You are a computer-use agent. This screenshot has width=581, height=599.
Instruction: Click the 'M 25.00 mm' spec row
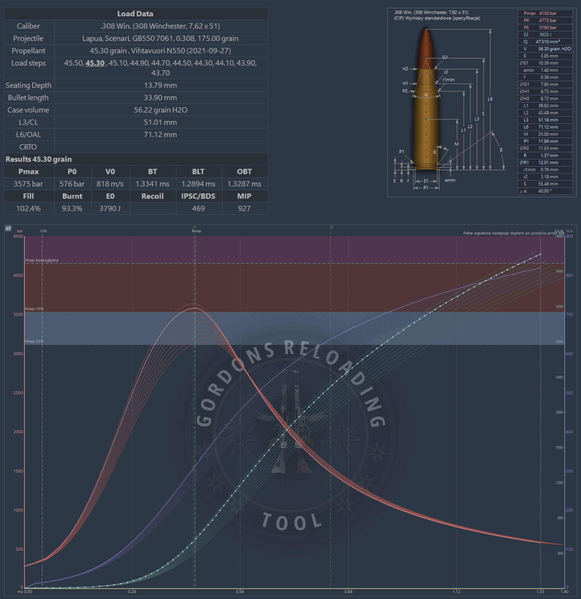(545, 134)
